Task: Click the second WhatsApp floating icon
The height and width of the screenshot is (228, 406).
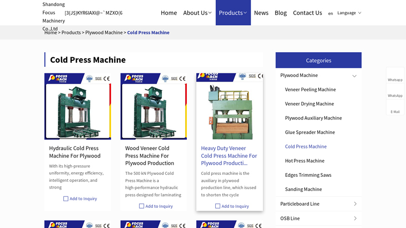Action: click(395, 91)
